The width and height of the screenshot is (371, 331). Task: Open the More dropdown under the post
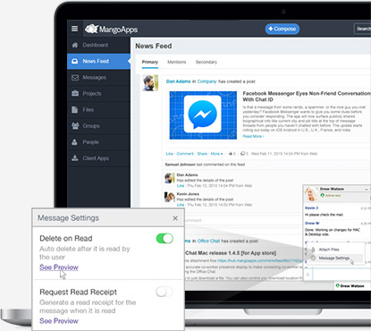(x=216, y=154)
